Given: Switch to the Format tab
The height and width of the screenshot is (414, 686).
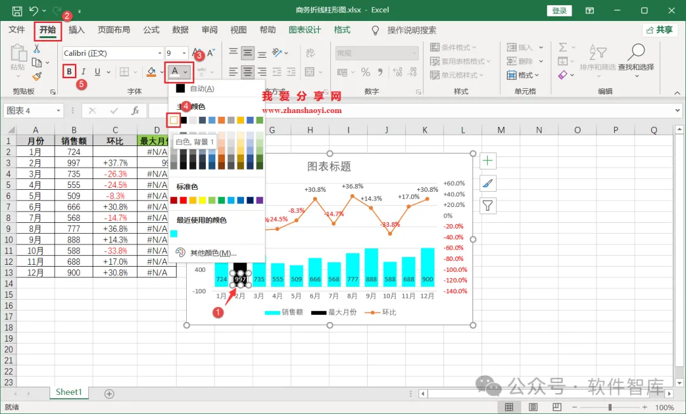Looking at the screenshot, I should point(342,30).
